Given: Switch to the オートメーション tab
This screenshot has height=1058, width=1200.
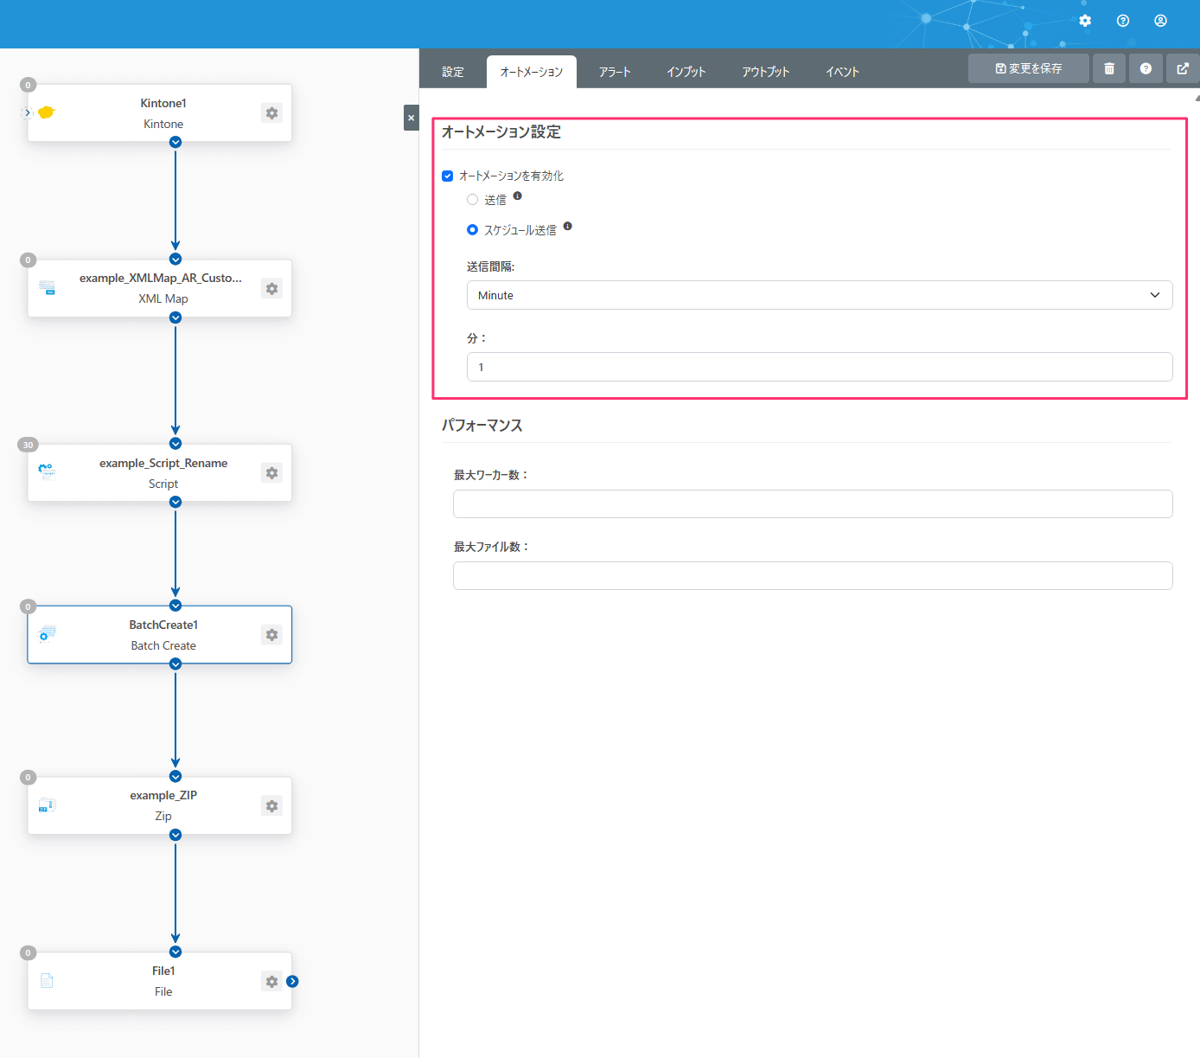Looking at the screenshot, I should 532,72.
